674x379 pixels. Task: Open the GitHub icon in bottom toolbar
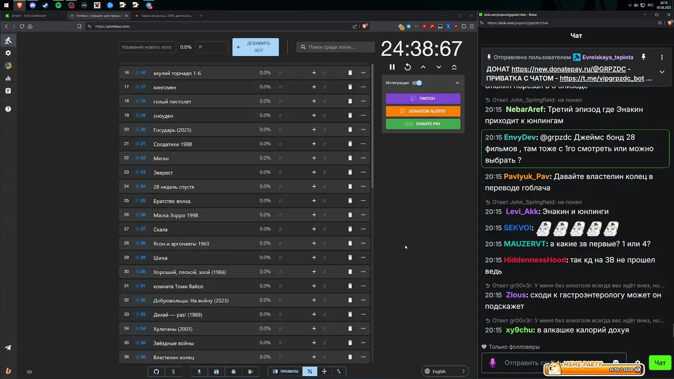[156, 372]
